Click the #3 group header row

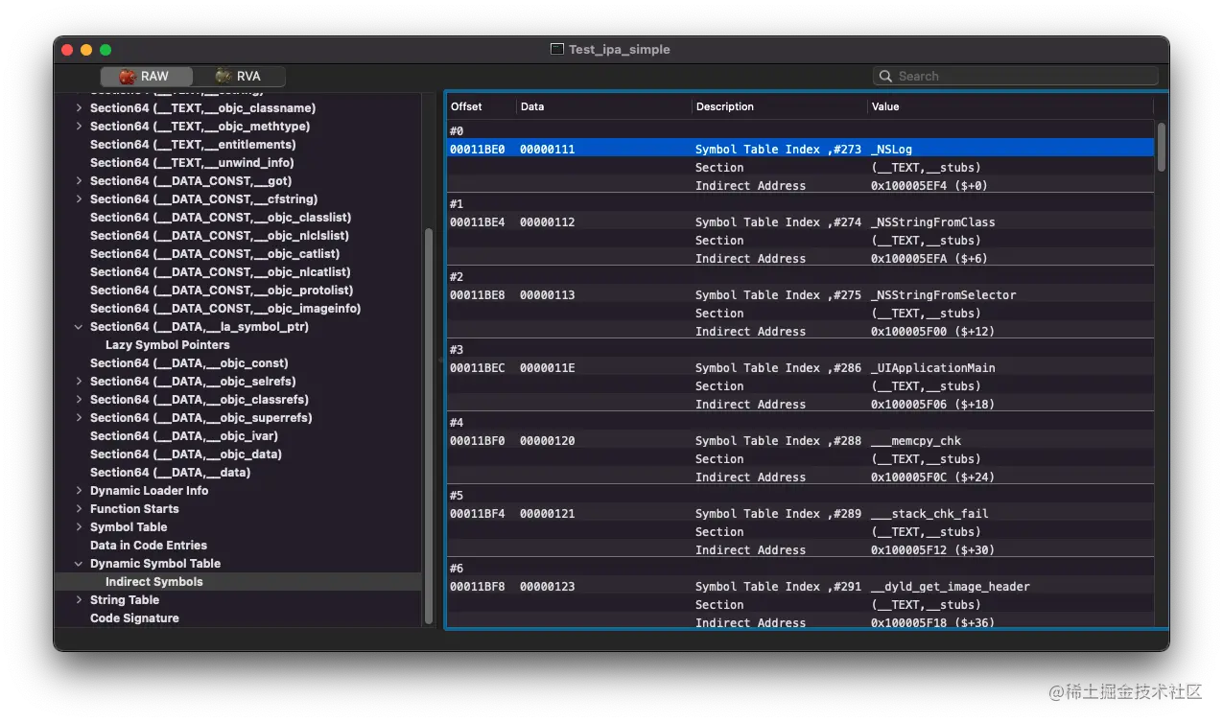800,349
